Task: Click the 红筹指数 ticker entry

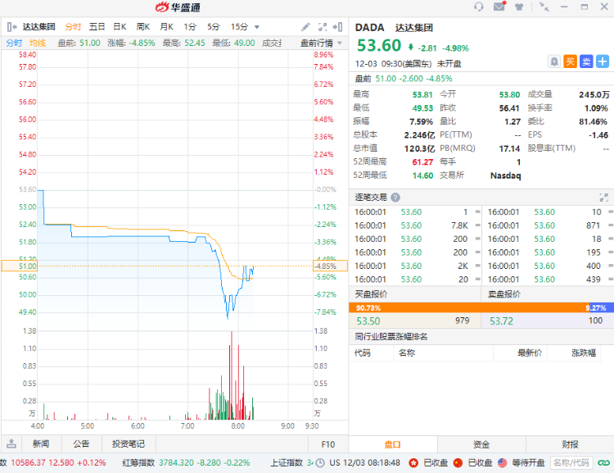Action: 186,463
